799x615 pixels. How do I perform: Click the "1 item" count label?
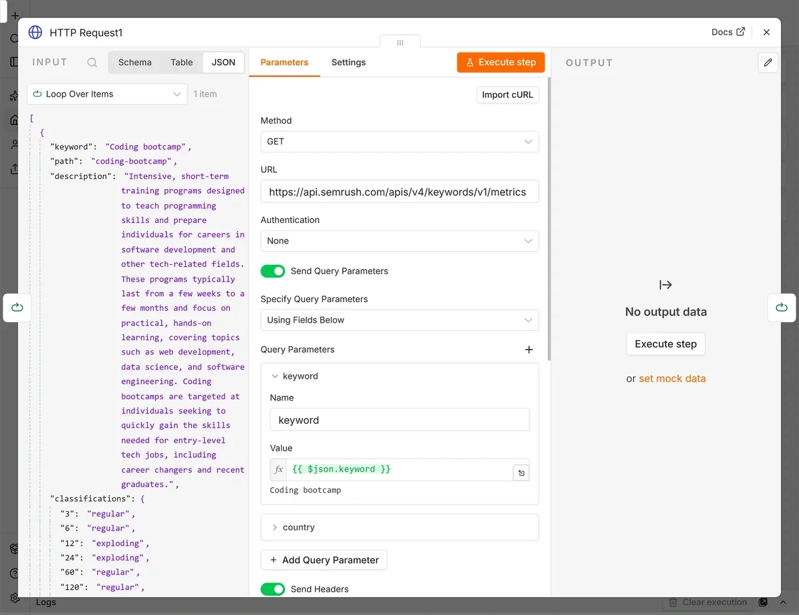(x=205, y=94)
